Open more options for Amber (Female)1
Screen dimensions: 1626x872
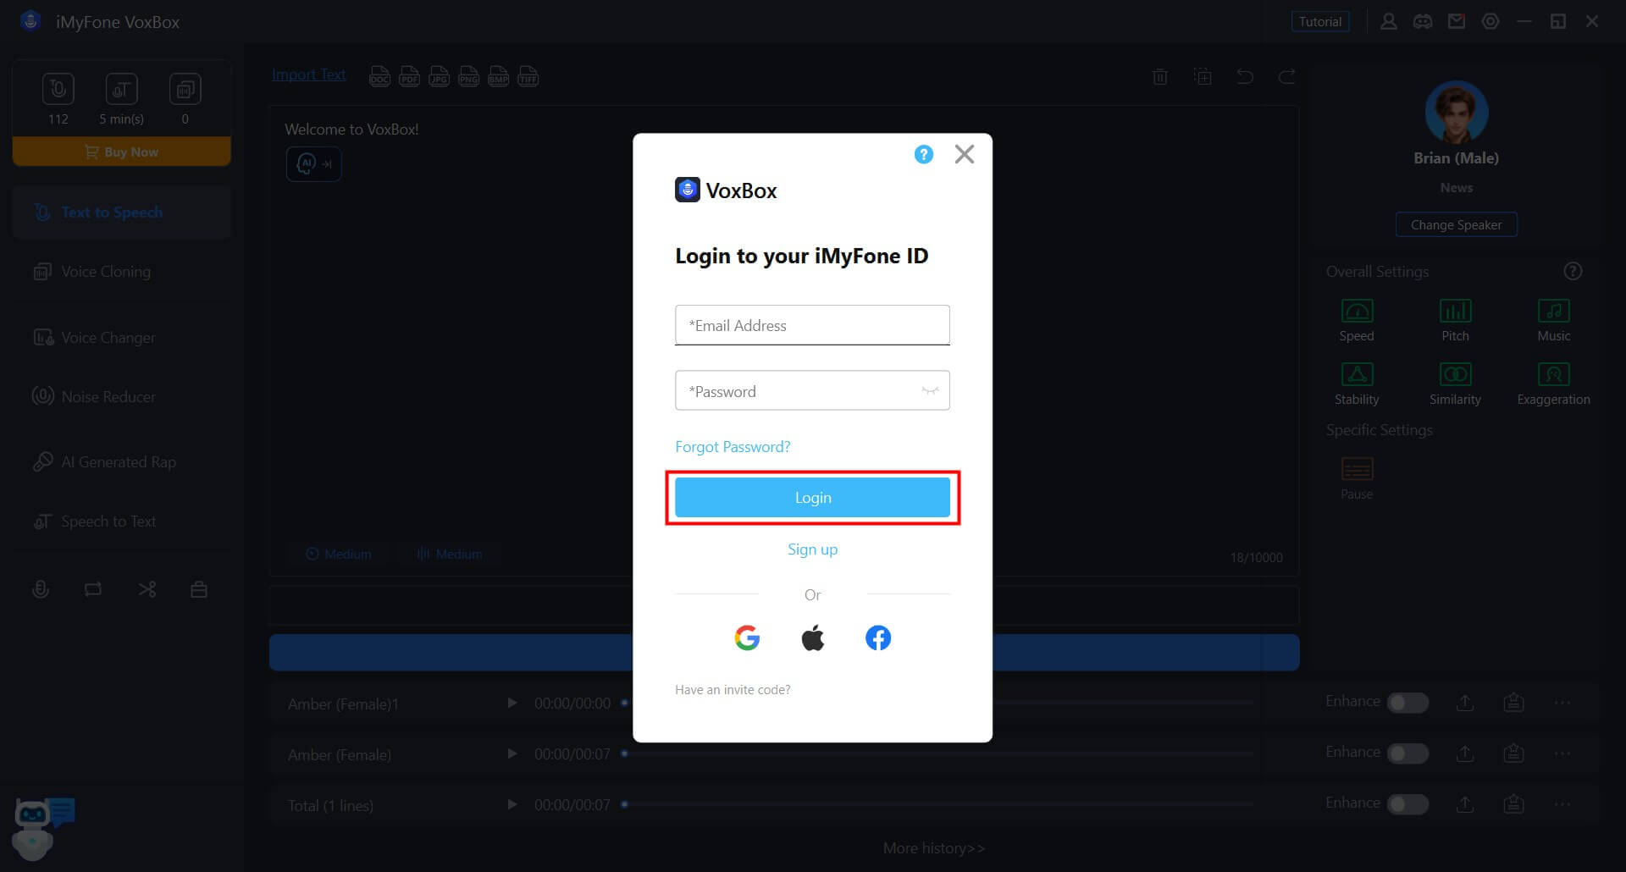[x=1562, y=703]
